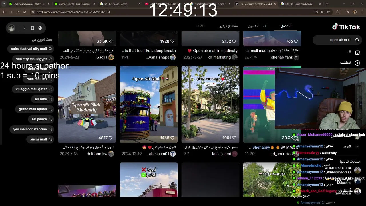Switch to the LIVE tab
366x206 pixels.
tap(200, 26)
